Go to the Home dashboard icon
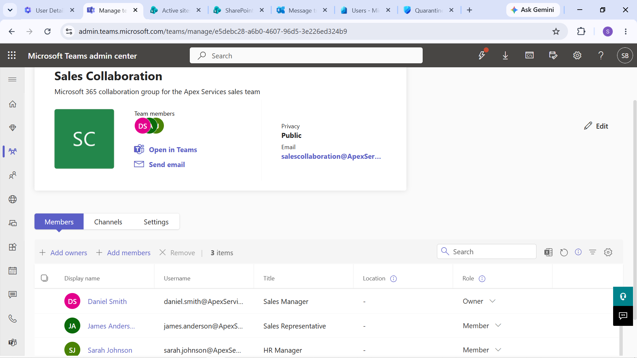The width and height of the screenshot is (637, 358). [13, 104]
